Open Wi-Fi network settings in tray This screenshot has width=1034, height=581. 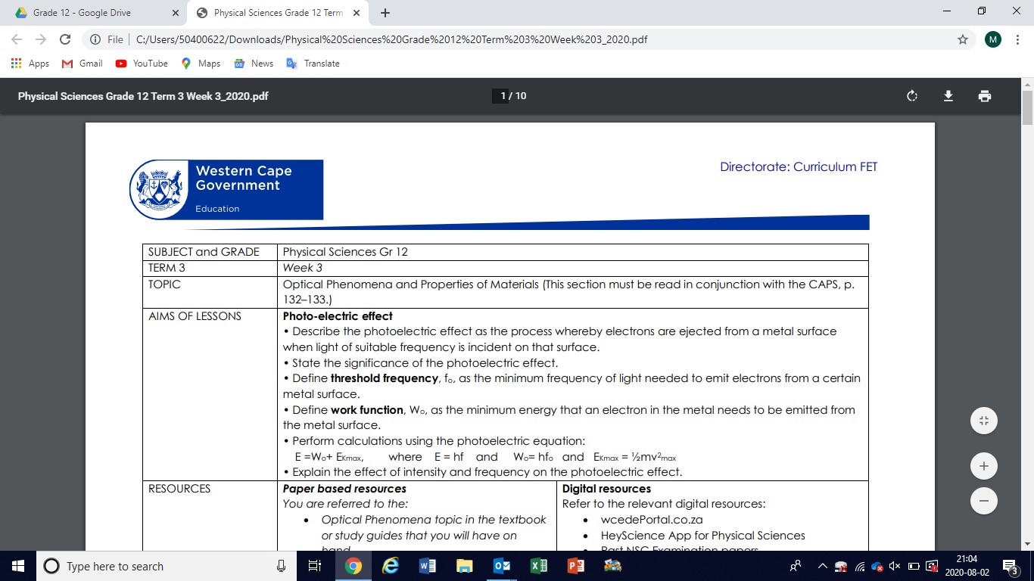[859, 566]
